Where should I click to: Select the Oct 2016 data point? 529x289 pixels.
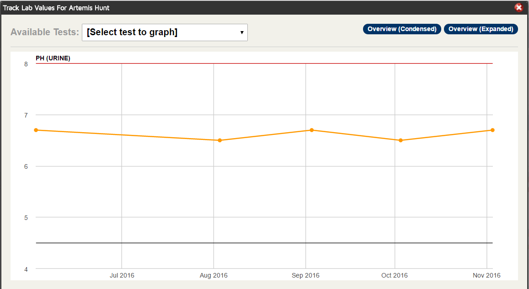tap(401, 140)
